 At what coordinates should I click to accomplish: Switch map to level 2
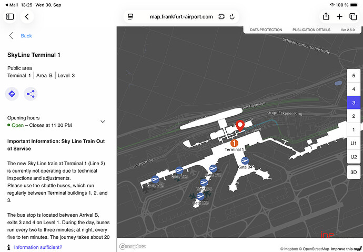click(354, 116)
